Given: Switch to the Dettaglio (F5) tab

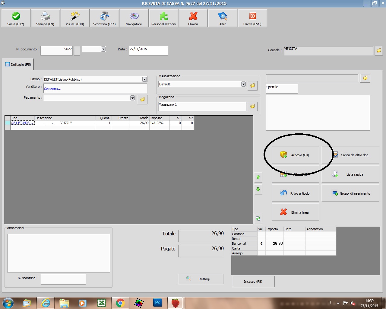Looking at the screenshot, I should (18, 65).
